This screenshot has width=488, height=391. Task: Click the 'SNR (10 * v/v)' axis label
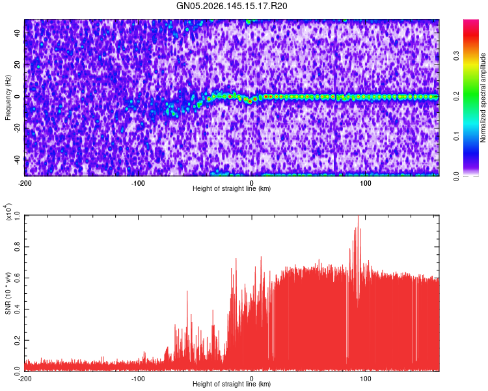pos(8,293)
